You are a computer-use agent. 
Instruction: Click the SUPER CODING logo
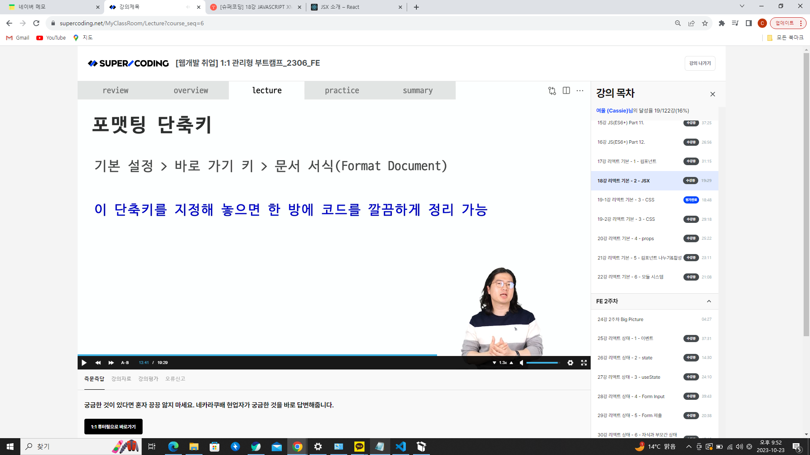click(128, 63)
